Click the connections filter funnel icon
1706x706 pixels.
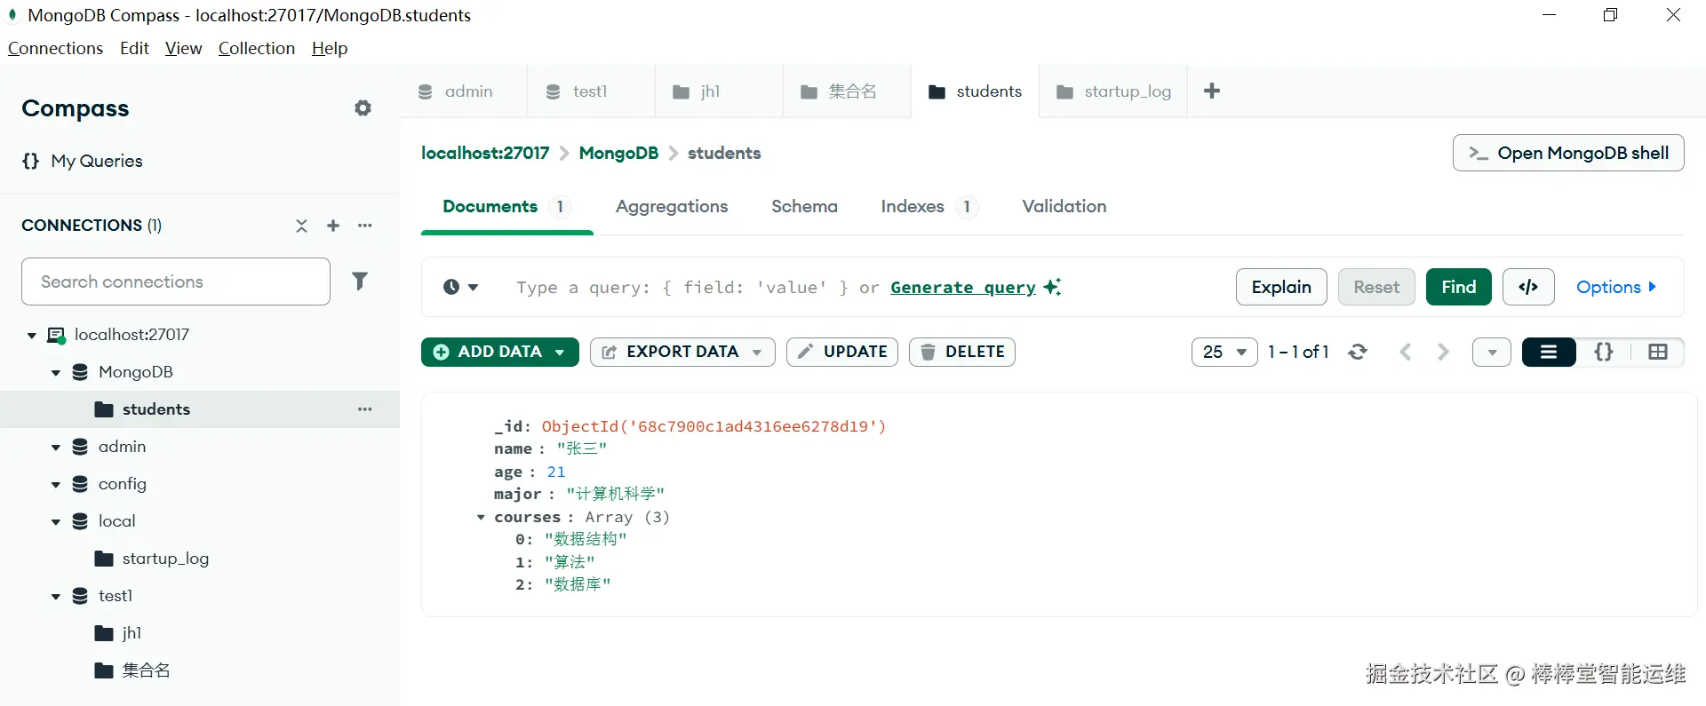coord(360,282)
